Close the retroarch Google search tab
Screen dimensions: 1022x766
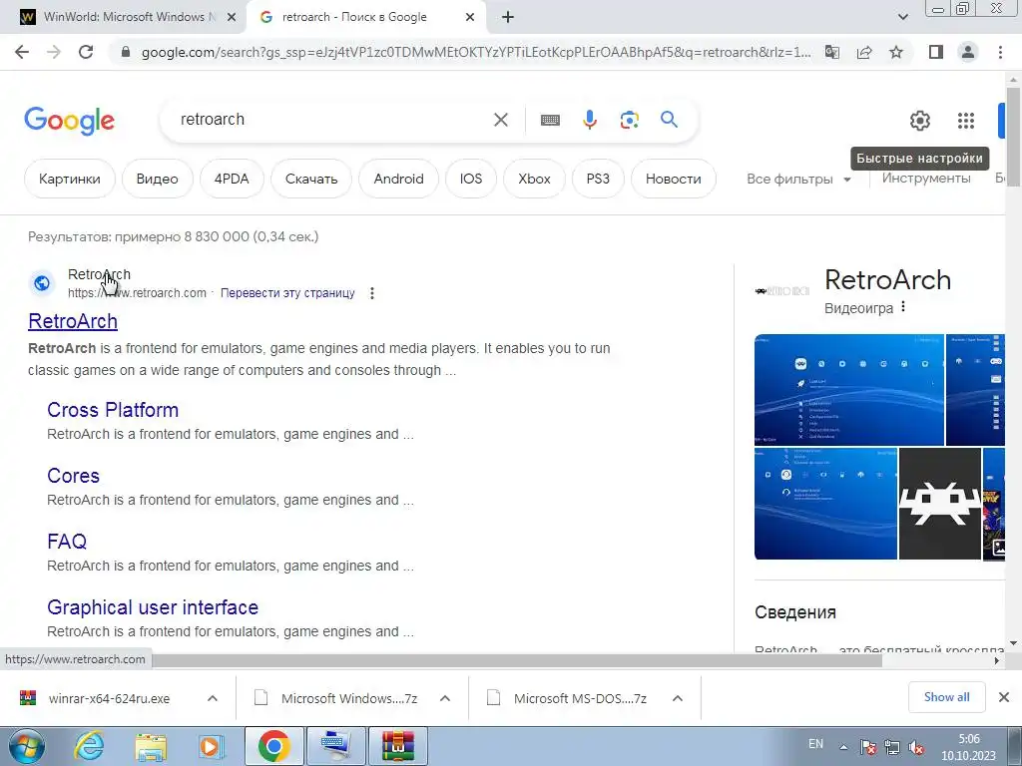click(x=470, y=18)
